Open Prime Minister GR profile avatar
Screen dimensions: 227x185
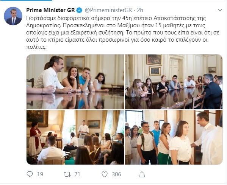tap(13, 16)
